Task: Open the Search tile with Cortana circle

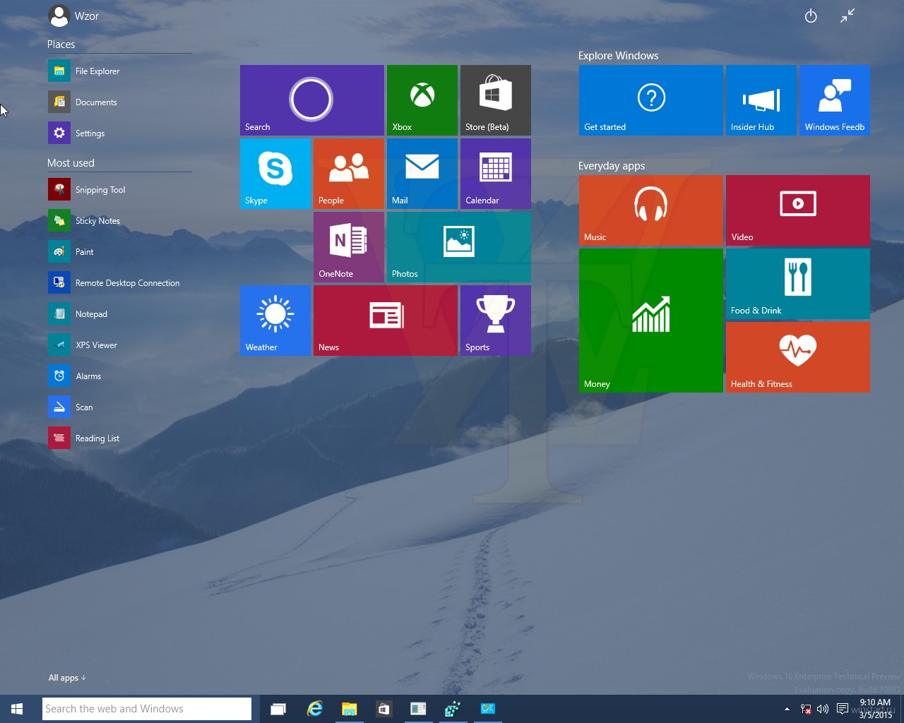Action: 312,100
